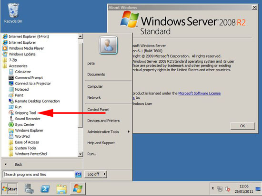Click the Windows Media Player icon
Viewport: 262px width, 196px height.
5,48
